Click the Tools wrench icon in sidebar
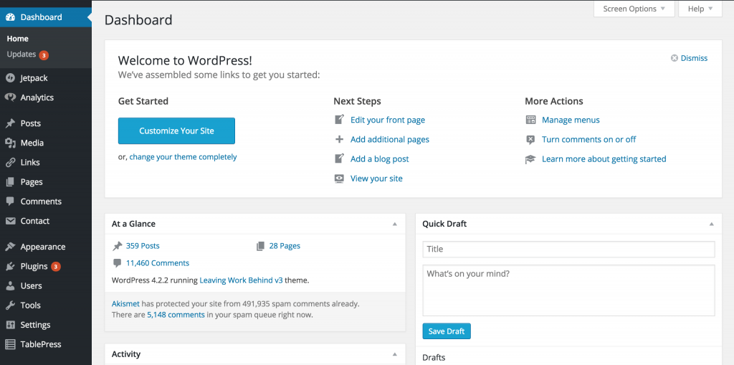Image resolution: width=734 pixels, height=365 pixels. tap(10, 305)
